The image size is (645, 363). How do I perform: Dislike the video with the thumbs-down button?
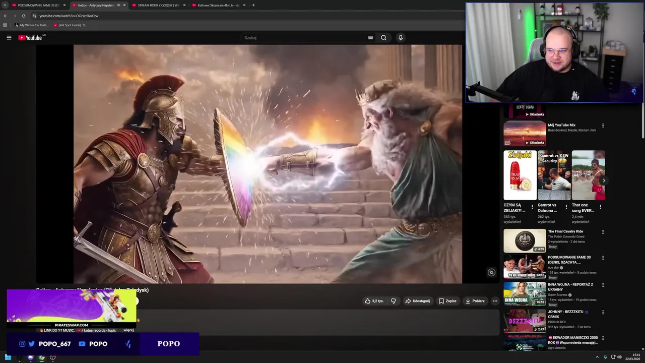tap(394, 301)
